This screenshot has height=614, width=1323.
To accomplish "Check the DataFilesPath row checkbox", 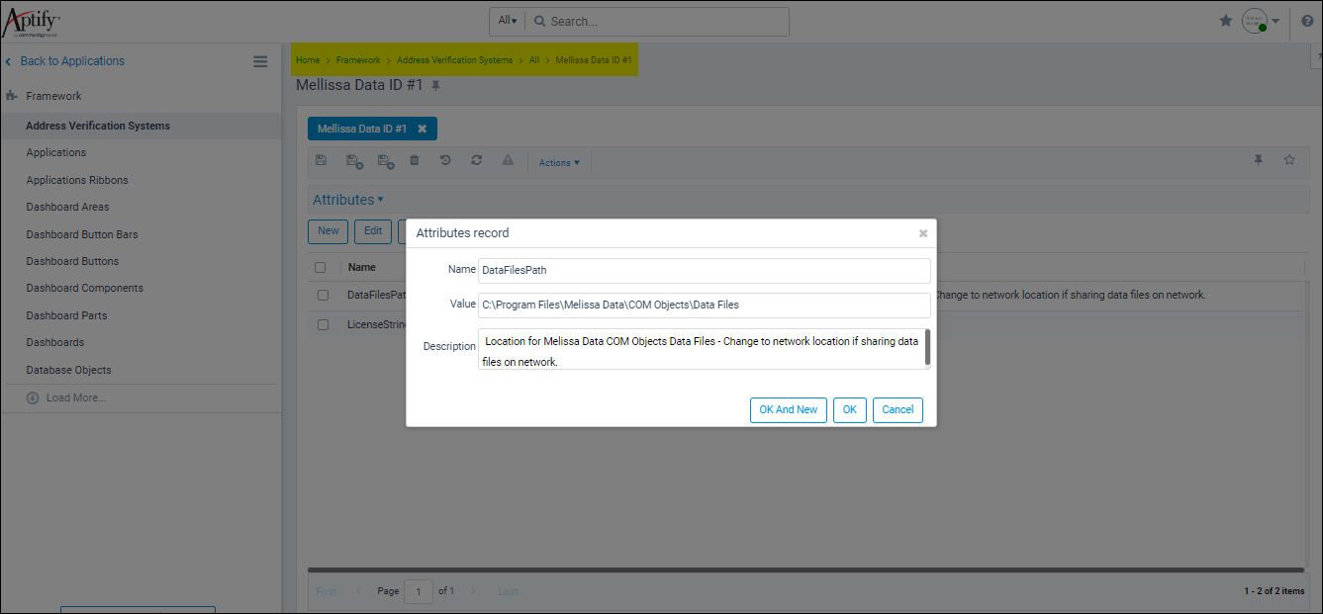I will pos(323,295).
